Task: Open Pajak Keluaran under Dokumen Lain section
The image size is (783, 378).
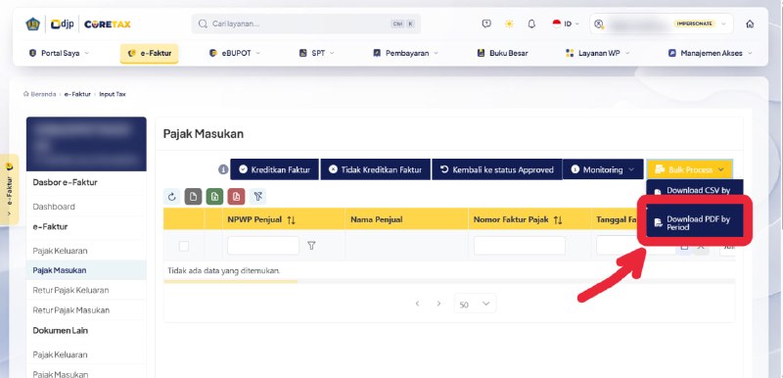Action: tap(60, 354)
